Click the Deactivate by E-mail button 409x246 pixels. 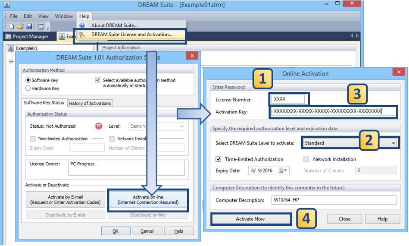click(65, 215)
